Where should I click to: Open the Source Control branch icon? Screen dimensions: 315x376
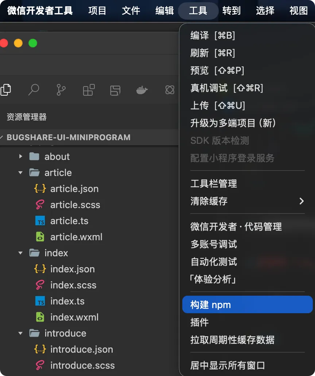[x=61, y=90]
